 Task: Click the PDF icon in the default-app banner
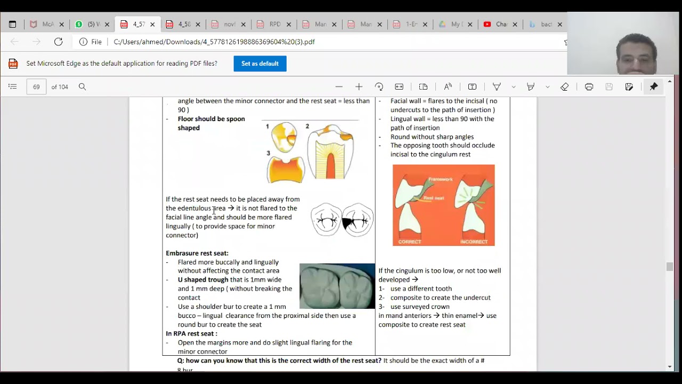click(x=13, y=64)
